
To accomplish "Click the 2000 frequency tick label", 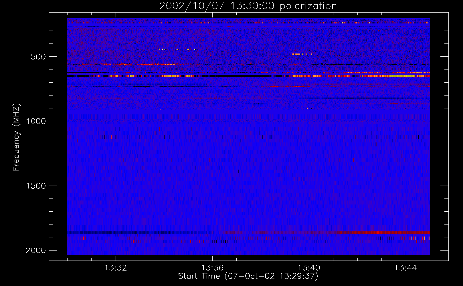I will coord(36,251).
